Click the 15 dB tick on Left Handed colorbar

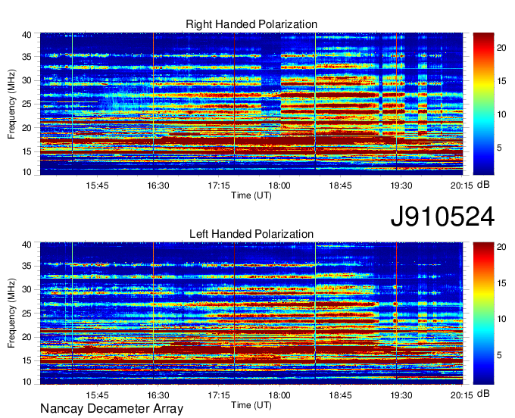coord(501,283)
